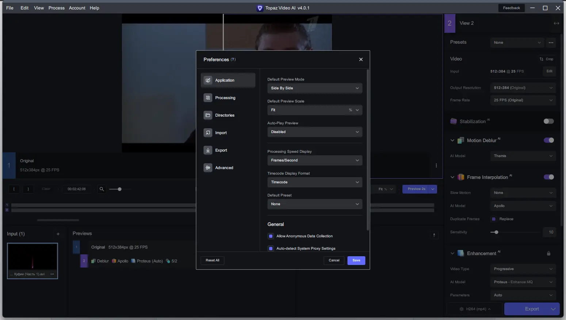The width and height of the screenshot is (566, 320).
Task: Click the Reset All button
Action: pyautogui.click(x=213, y=261)
